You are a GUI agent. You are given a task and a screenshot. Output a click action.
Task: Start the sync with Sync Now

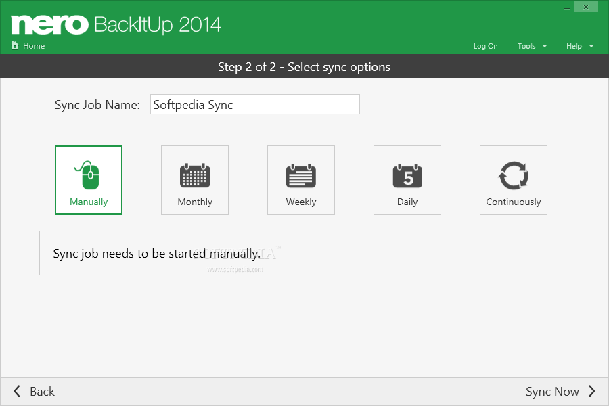click(560, 391)
